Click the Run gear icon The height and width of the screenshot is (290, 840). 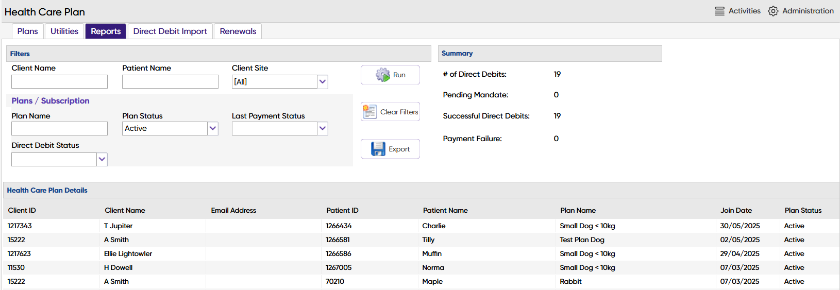[382, 75]
